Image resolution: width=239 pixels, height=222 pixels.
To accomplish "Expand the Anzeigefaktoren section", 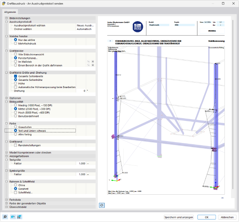I will point(6,156).
